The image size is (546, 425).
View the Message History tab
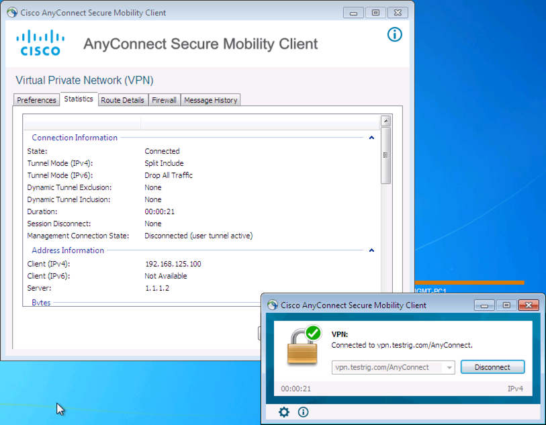point(211,100)
